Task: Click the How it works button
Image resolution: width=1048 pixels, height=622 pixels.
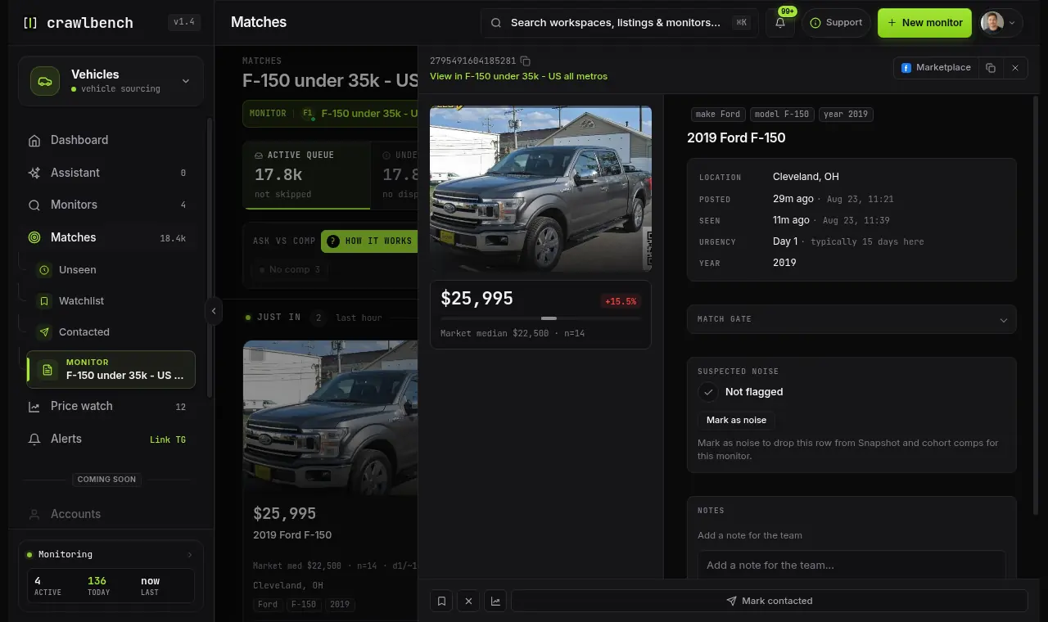Action: pyautogui.click(x=369, y=241)
